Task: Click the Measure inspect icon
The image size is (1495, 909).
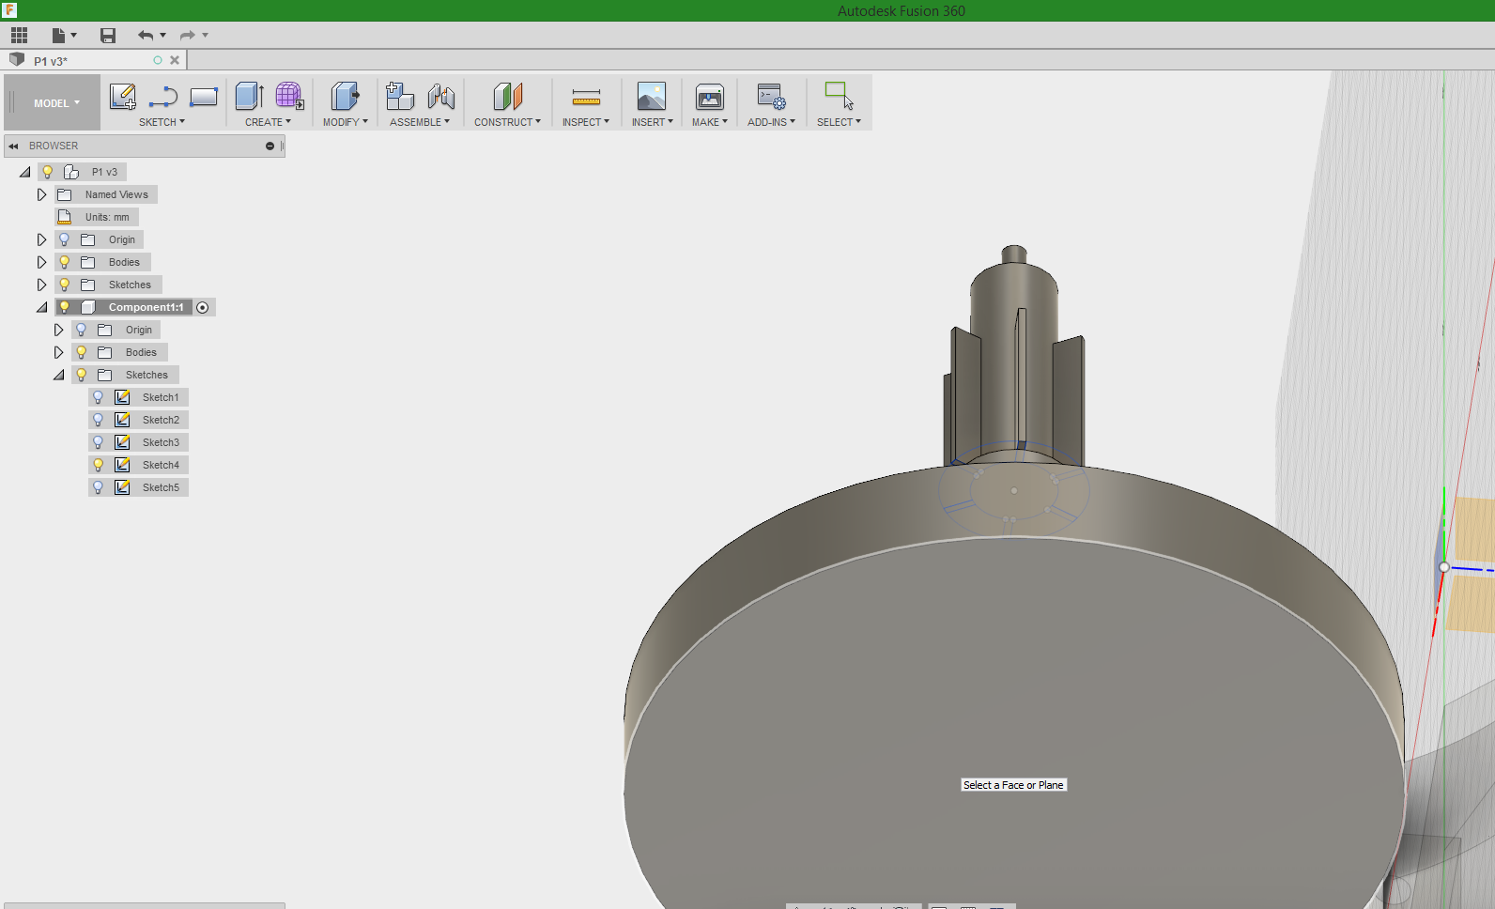Action: coord(586,97)
